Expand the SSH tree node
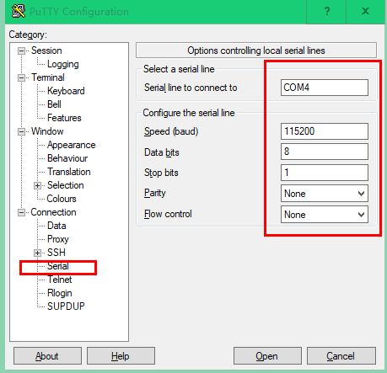Screen dimensions: 387x373 [x=37, y=253]
